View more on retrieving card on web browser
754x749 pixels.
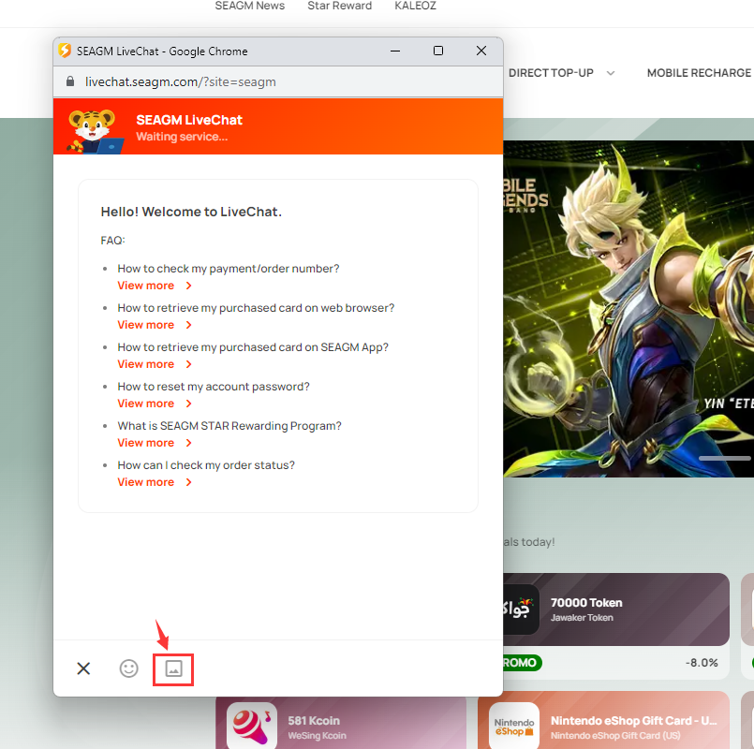coord(155,325)
